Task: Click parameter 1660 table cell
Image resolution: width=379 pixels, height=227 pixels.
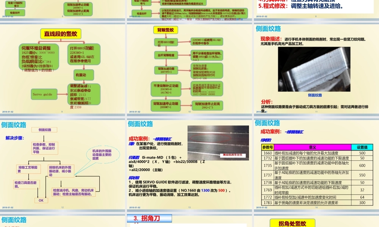Action: (x=268, y=153)
